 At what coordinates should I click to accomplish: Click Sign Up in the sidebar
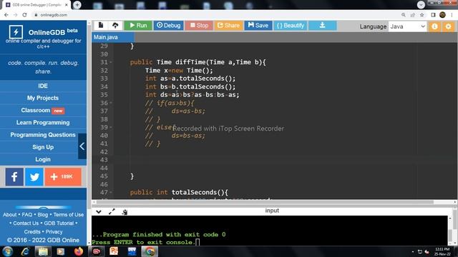[x=43, y=147]
